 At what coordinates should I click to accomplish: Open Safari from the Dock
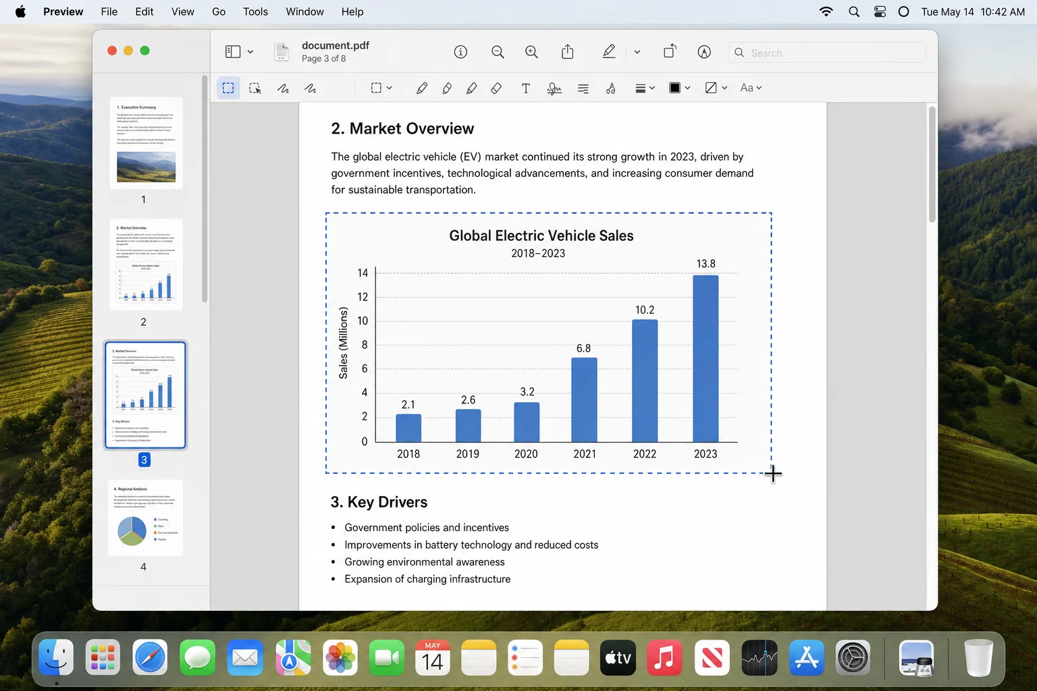[x=150, y=658]
